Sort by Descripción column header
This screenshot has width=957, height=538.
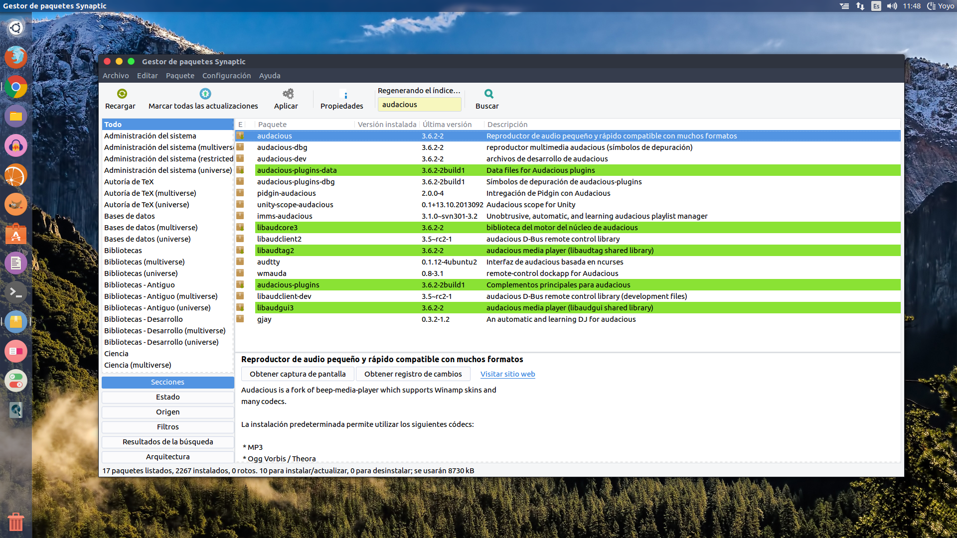pyautogui.click(x=693, y=125)
